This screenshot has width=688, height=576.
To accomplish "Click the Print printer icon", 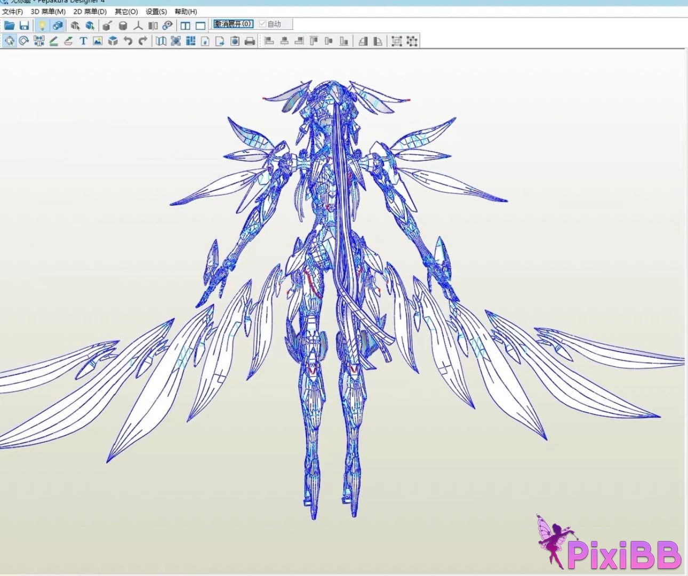I will pos(250,41).
